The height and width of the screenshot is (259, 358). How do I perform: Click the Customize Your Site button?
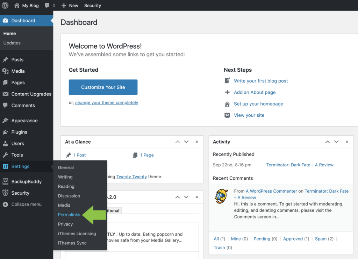(103, 87)
